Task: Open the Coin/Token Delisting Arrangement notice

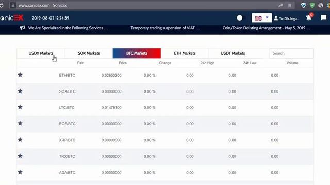Action: [x=266, y=28]
